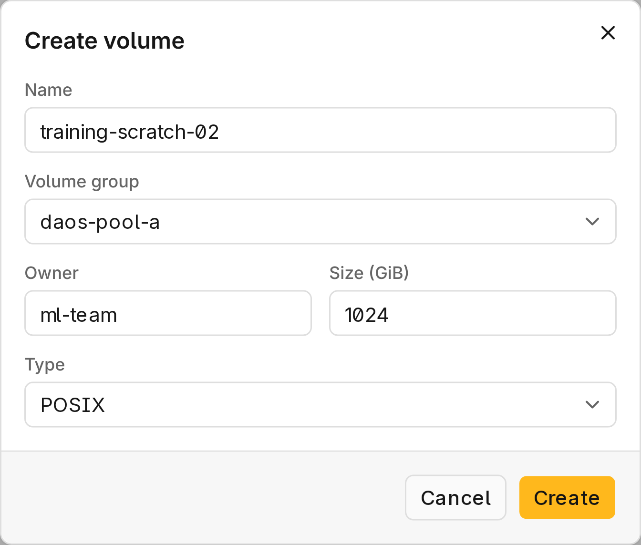Click the Type label text
The height and width of the screenshot is (545, 641).
point(45,365)
